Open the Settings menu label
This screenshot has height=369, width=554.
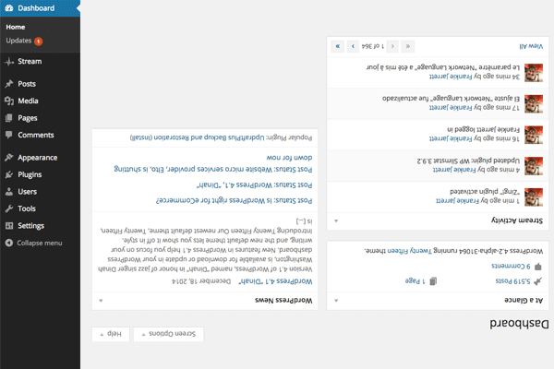click(31, 226)
